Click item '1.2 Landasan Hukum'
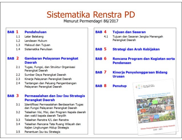The height and width of the screenshot is (140, 182). click(31, 41)
